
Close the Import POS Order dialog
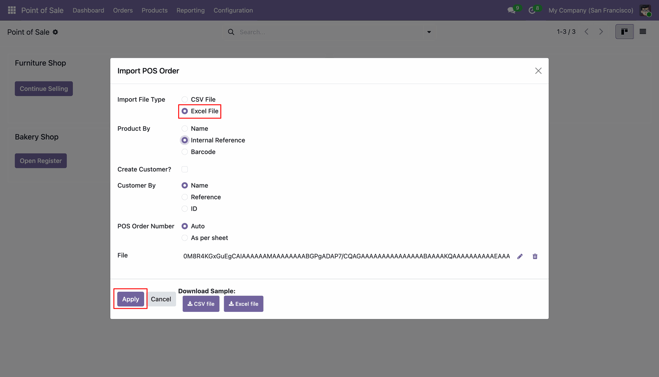pyautogui.click(x=538, y=71)
